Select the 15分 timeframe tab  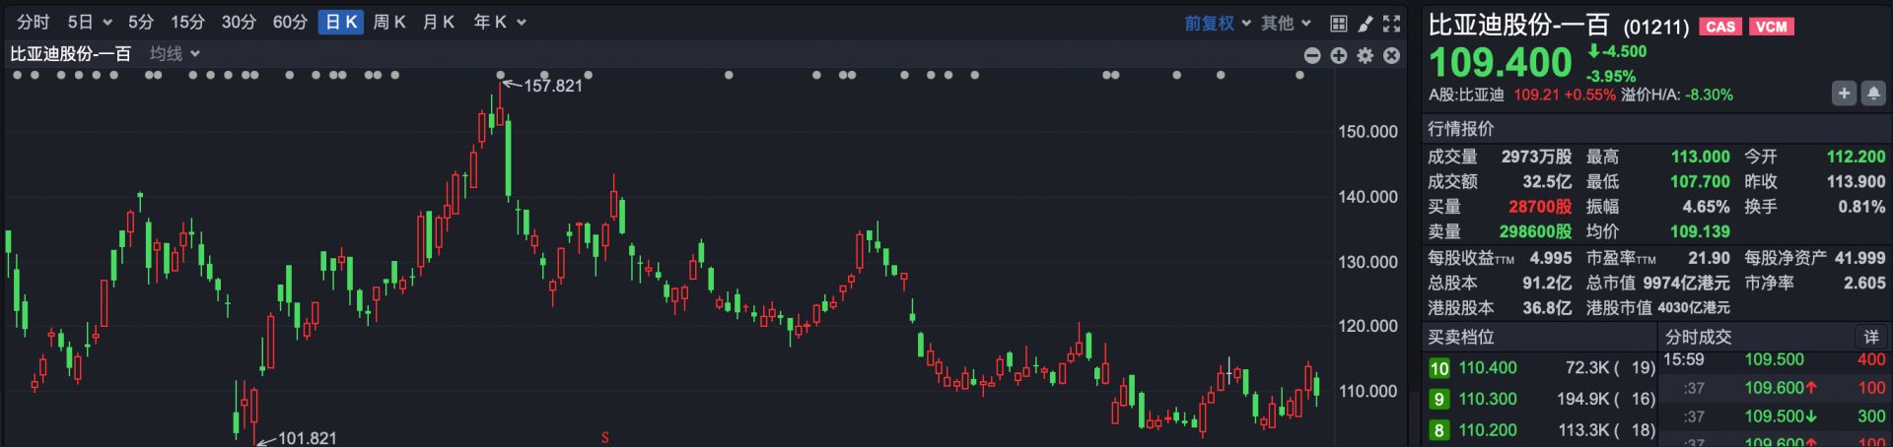(187, 22)
